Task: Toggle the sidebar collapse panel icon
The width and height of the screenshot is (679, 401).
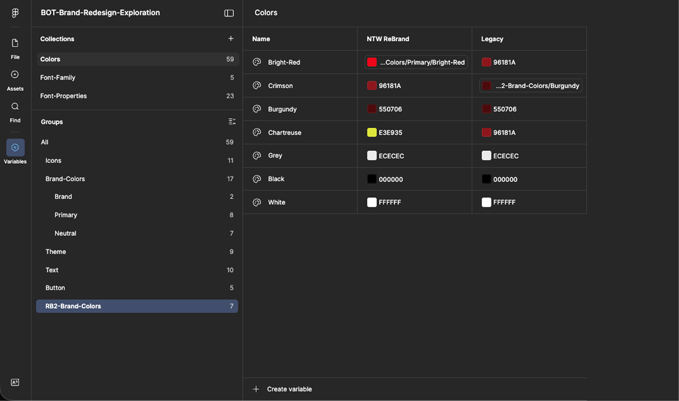Action: [x=229, y=13]
